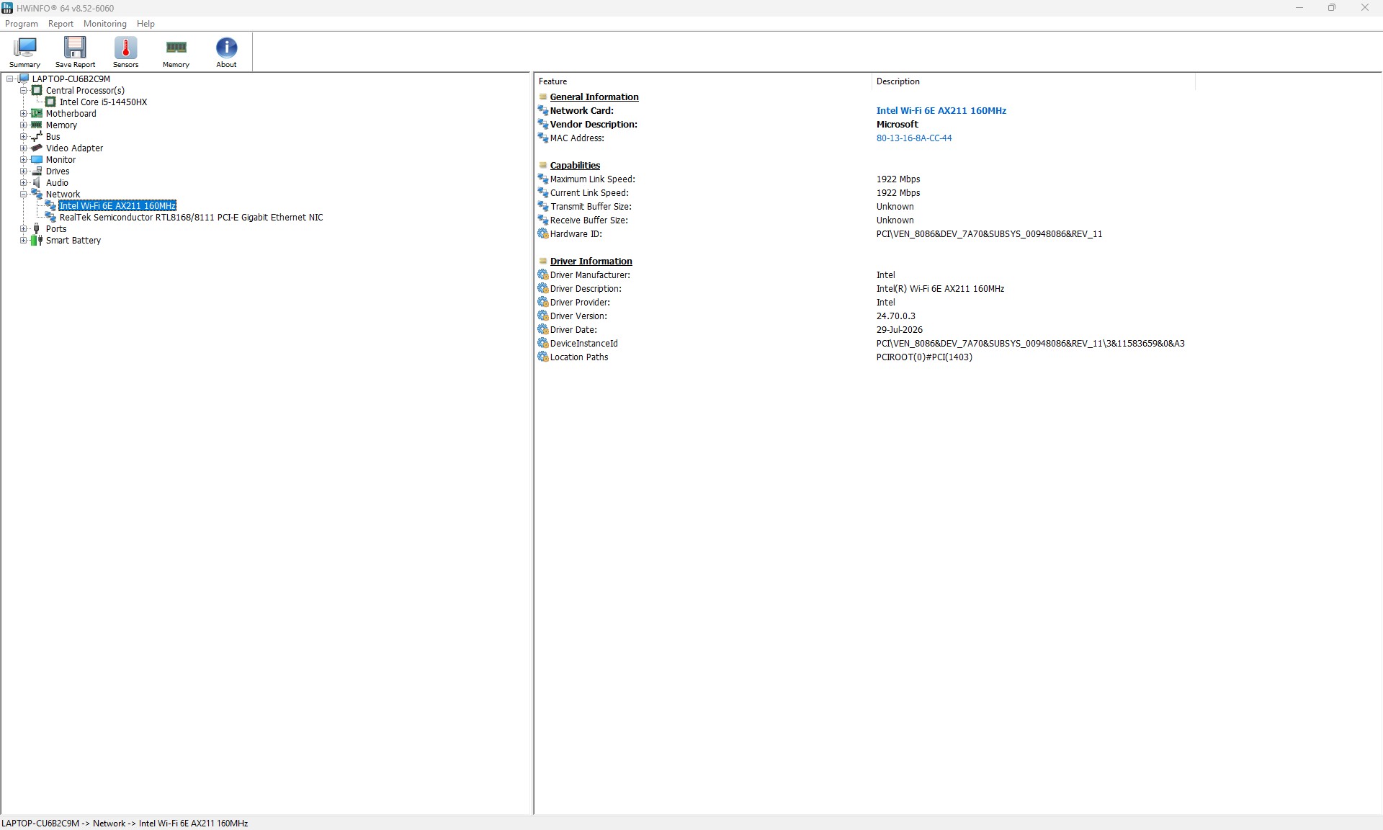The image size is (1383, 830).
Task: Open the Summary toolbar icon
Action: [24, 51]
